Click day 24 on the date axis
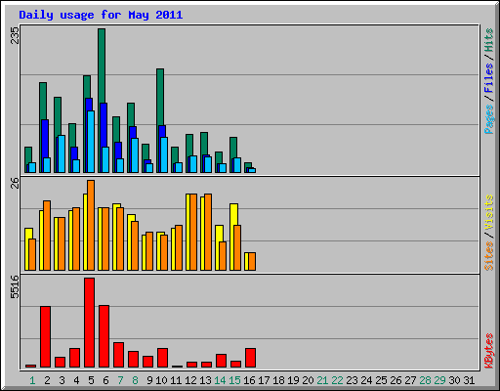This screenshot has height=391, width=500. pyautogui.click(x=366, y=380)
